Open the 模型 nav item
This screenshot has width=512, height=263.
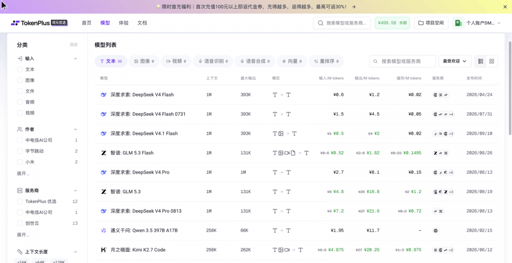105,23
